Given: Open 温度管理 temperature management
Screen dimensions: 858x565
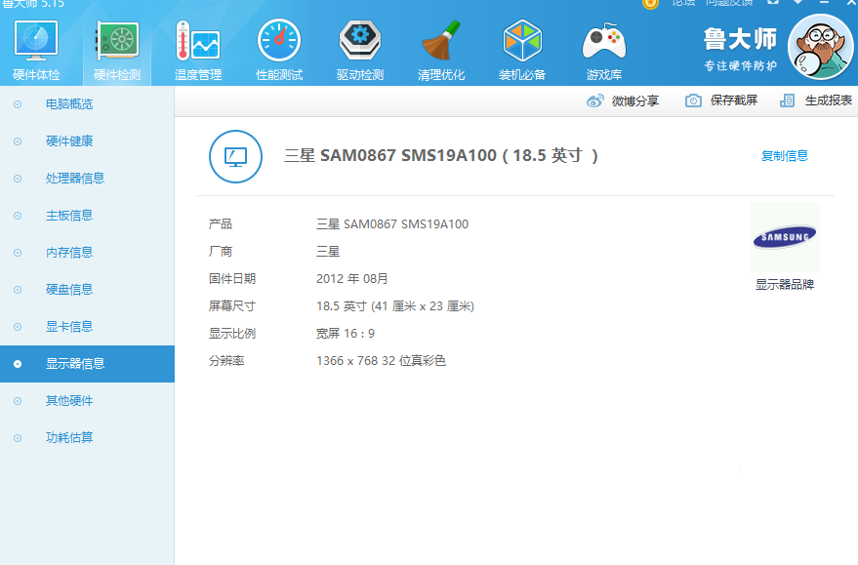Looking at the screenshot, I should coord(198,50).
